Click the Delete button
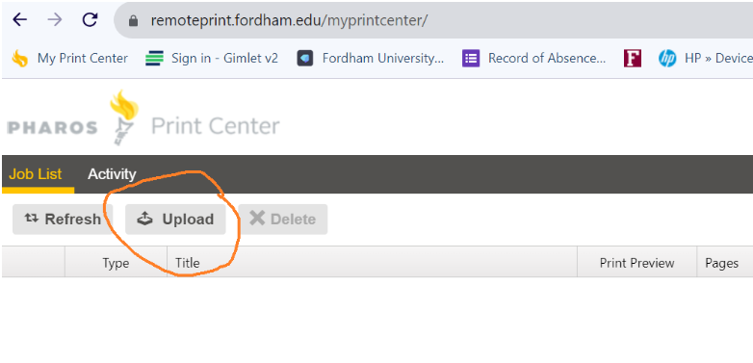This screenshot has width=753, height=363. pos(283,219)
